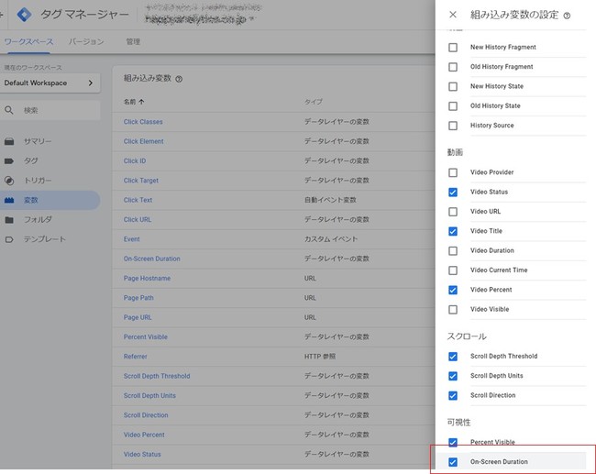Image resolution: width=596 pixels, height=474 pixels.
Task: Click the Tag Manager diamond logo
Action: coord(24,15)
